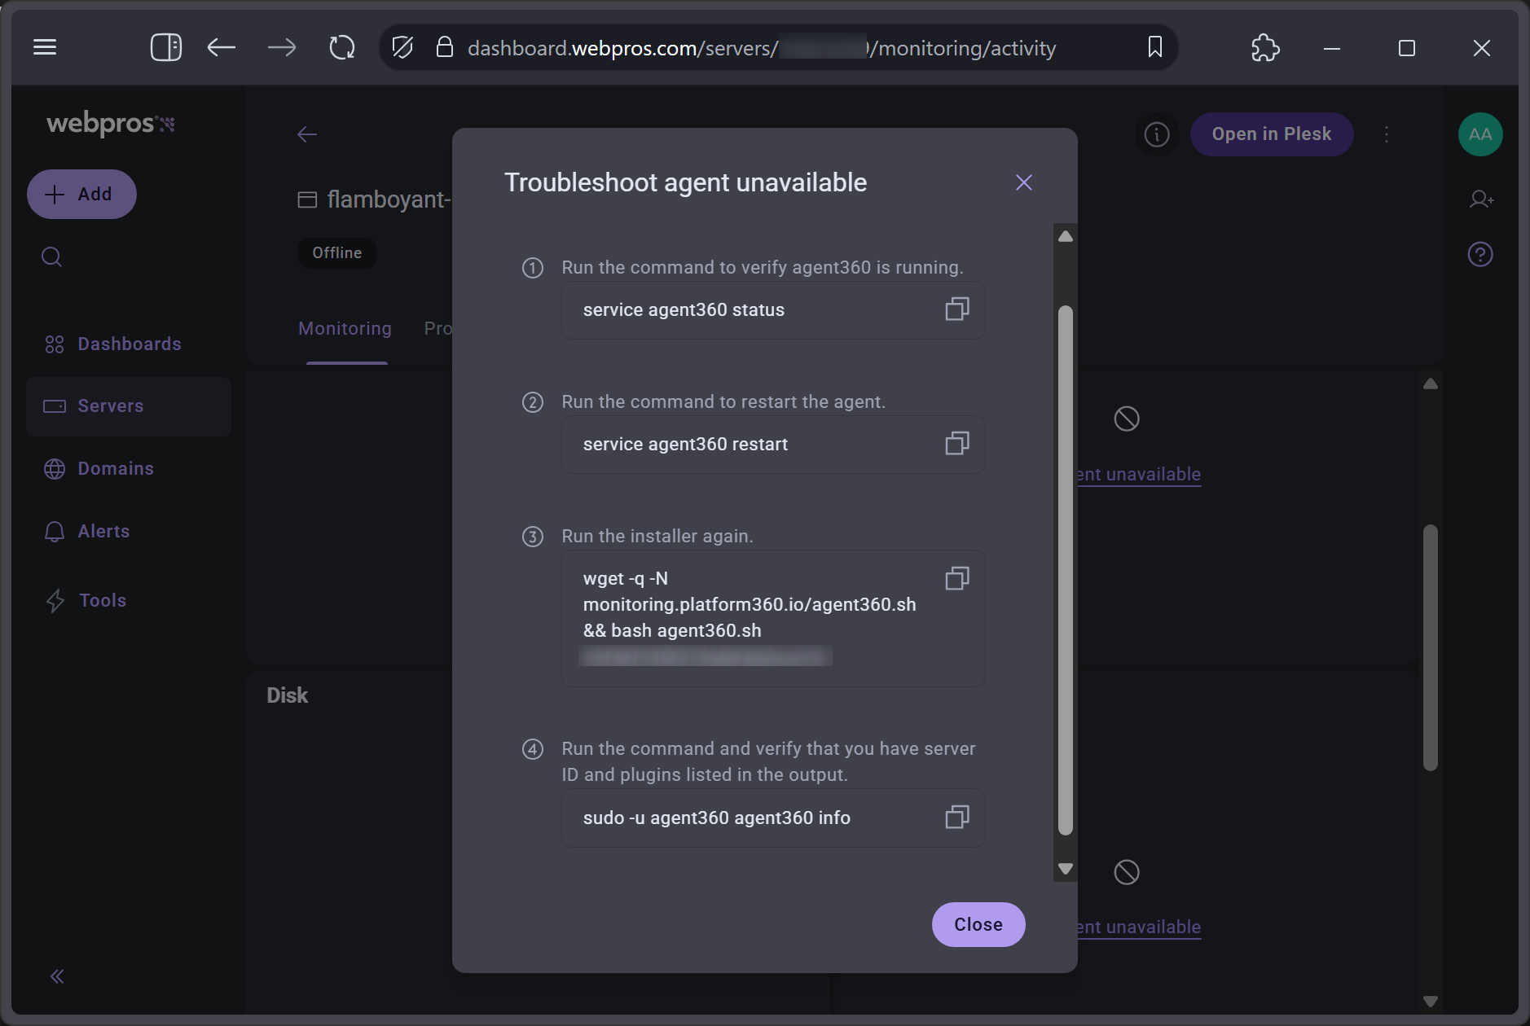Image resolution: width=1530 pixels, height=1026 pixels.
Task: Minimize the browser window
Action: tap(1332, 48)
